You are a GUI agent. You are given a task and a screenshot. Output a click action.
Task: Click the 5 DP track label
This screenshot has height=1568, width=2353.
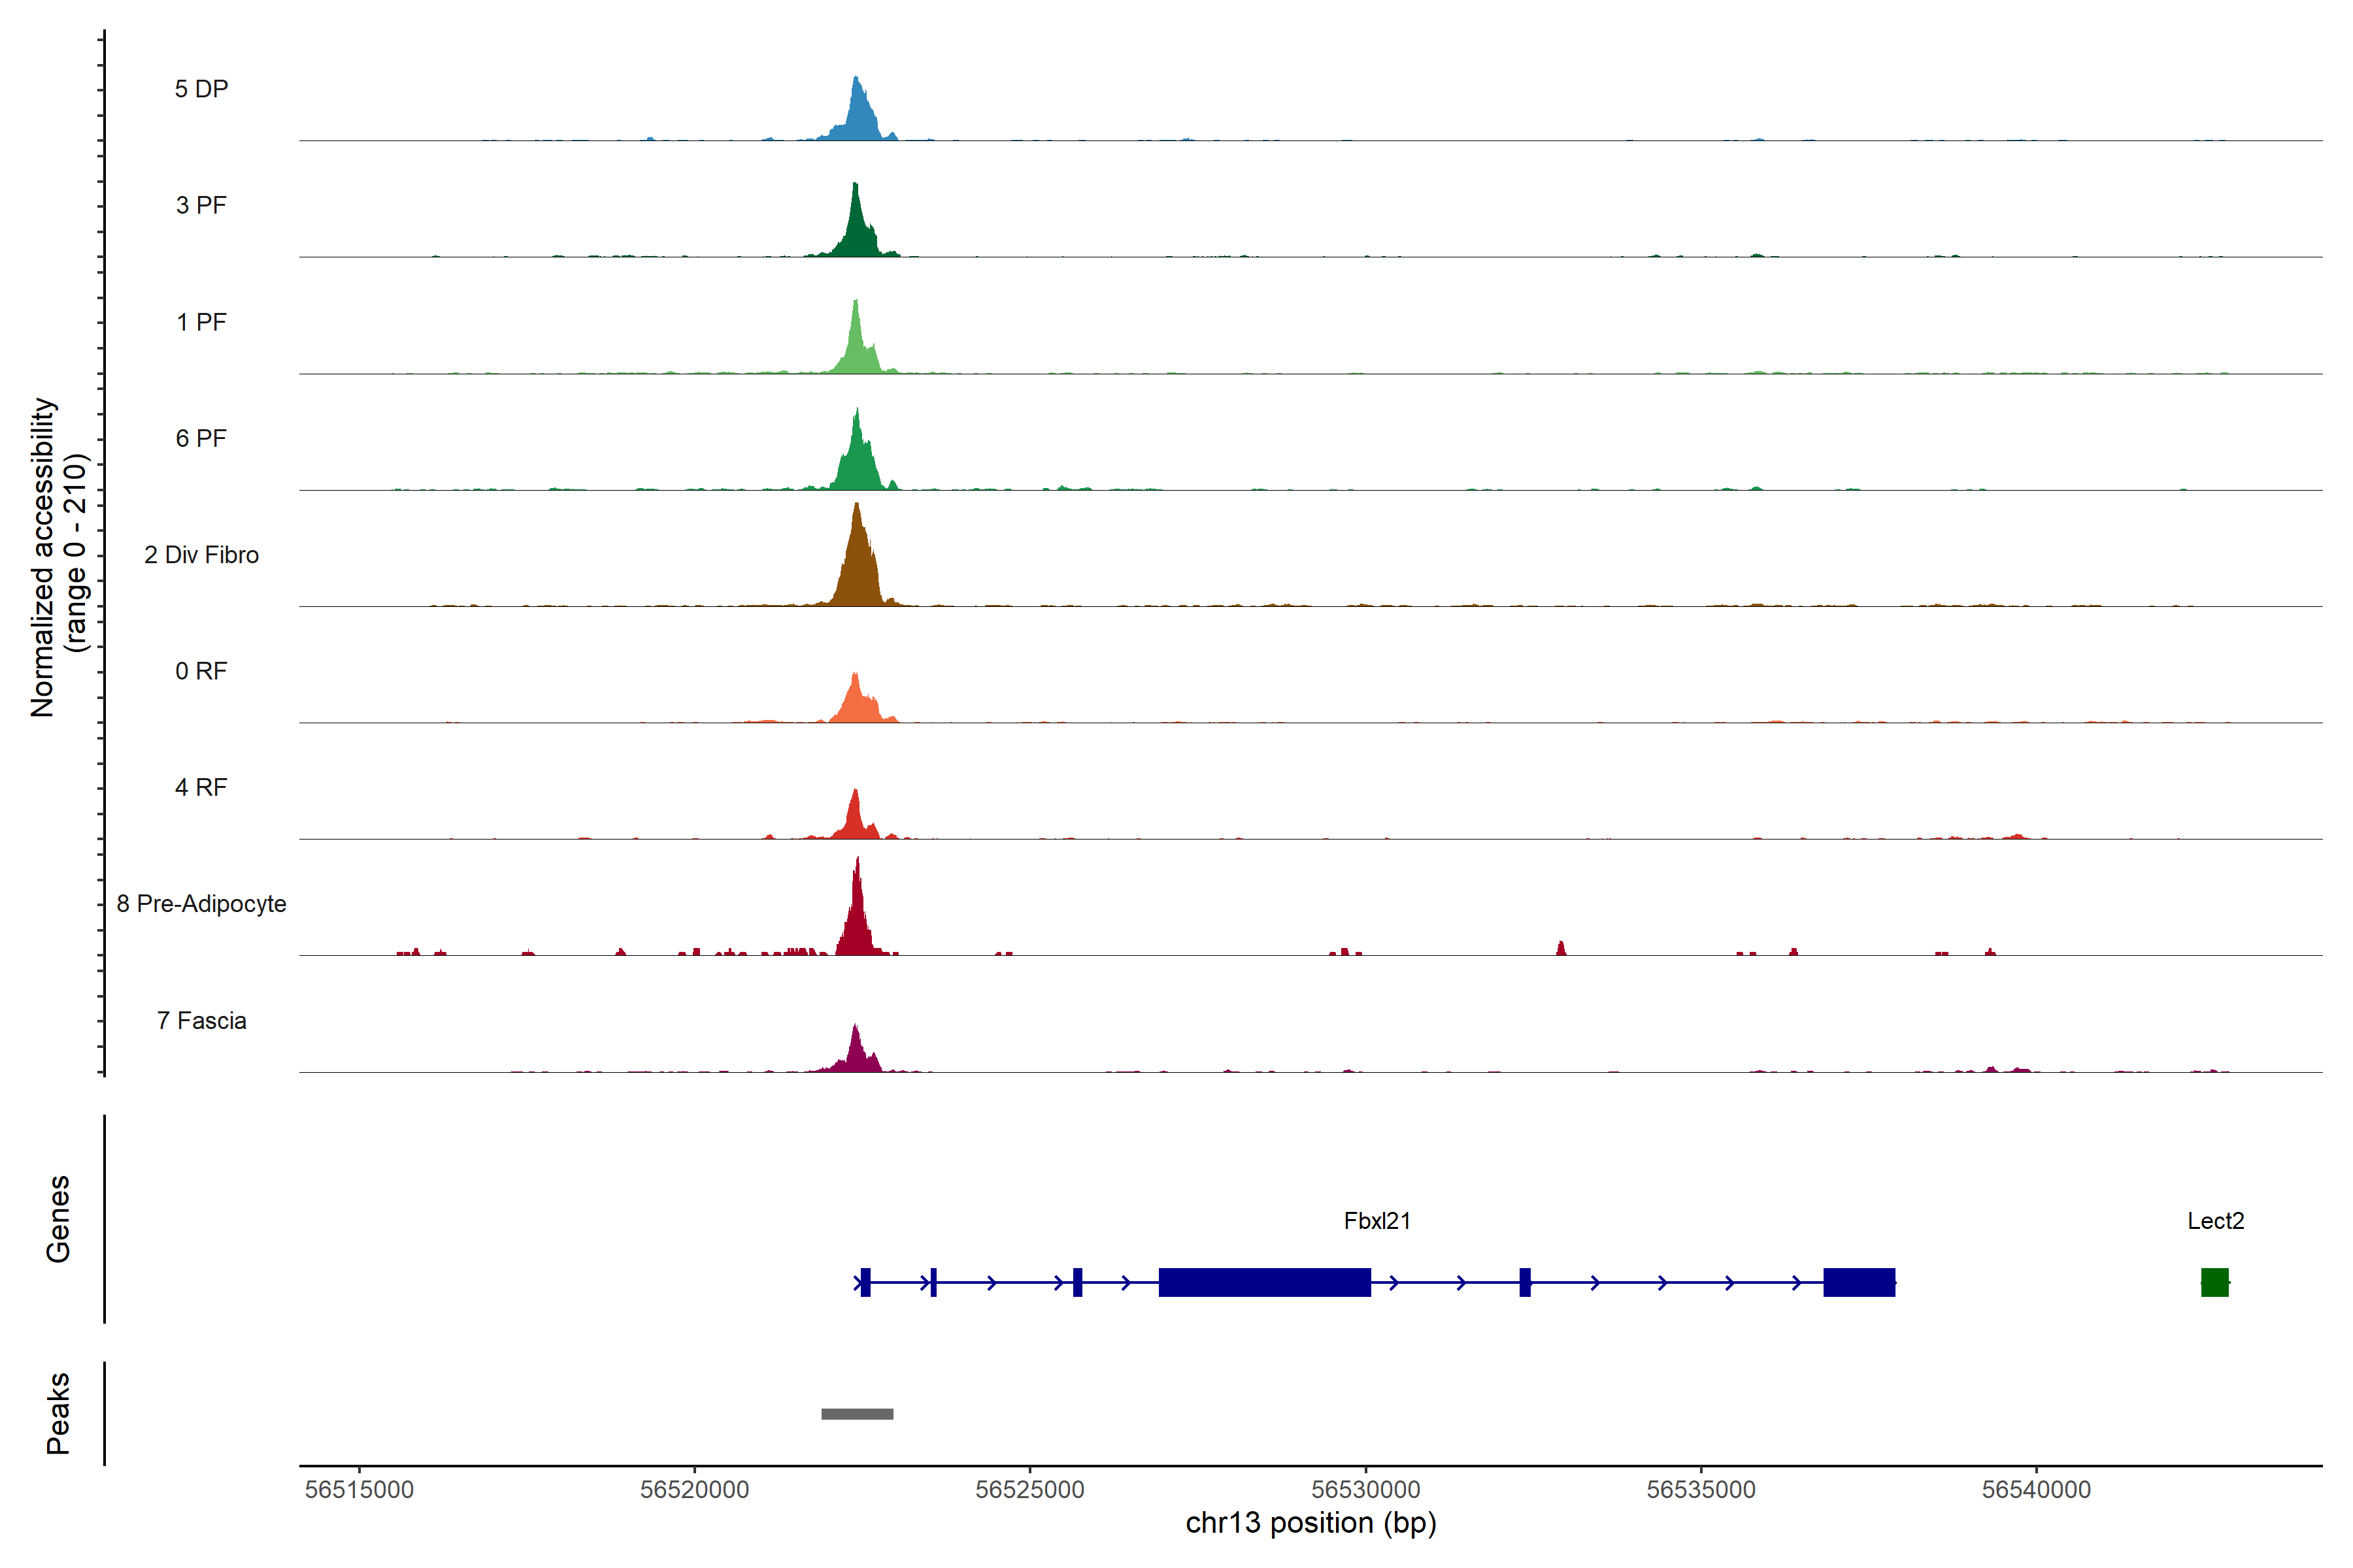click(x=201, y=89)
